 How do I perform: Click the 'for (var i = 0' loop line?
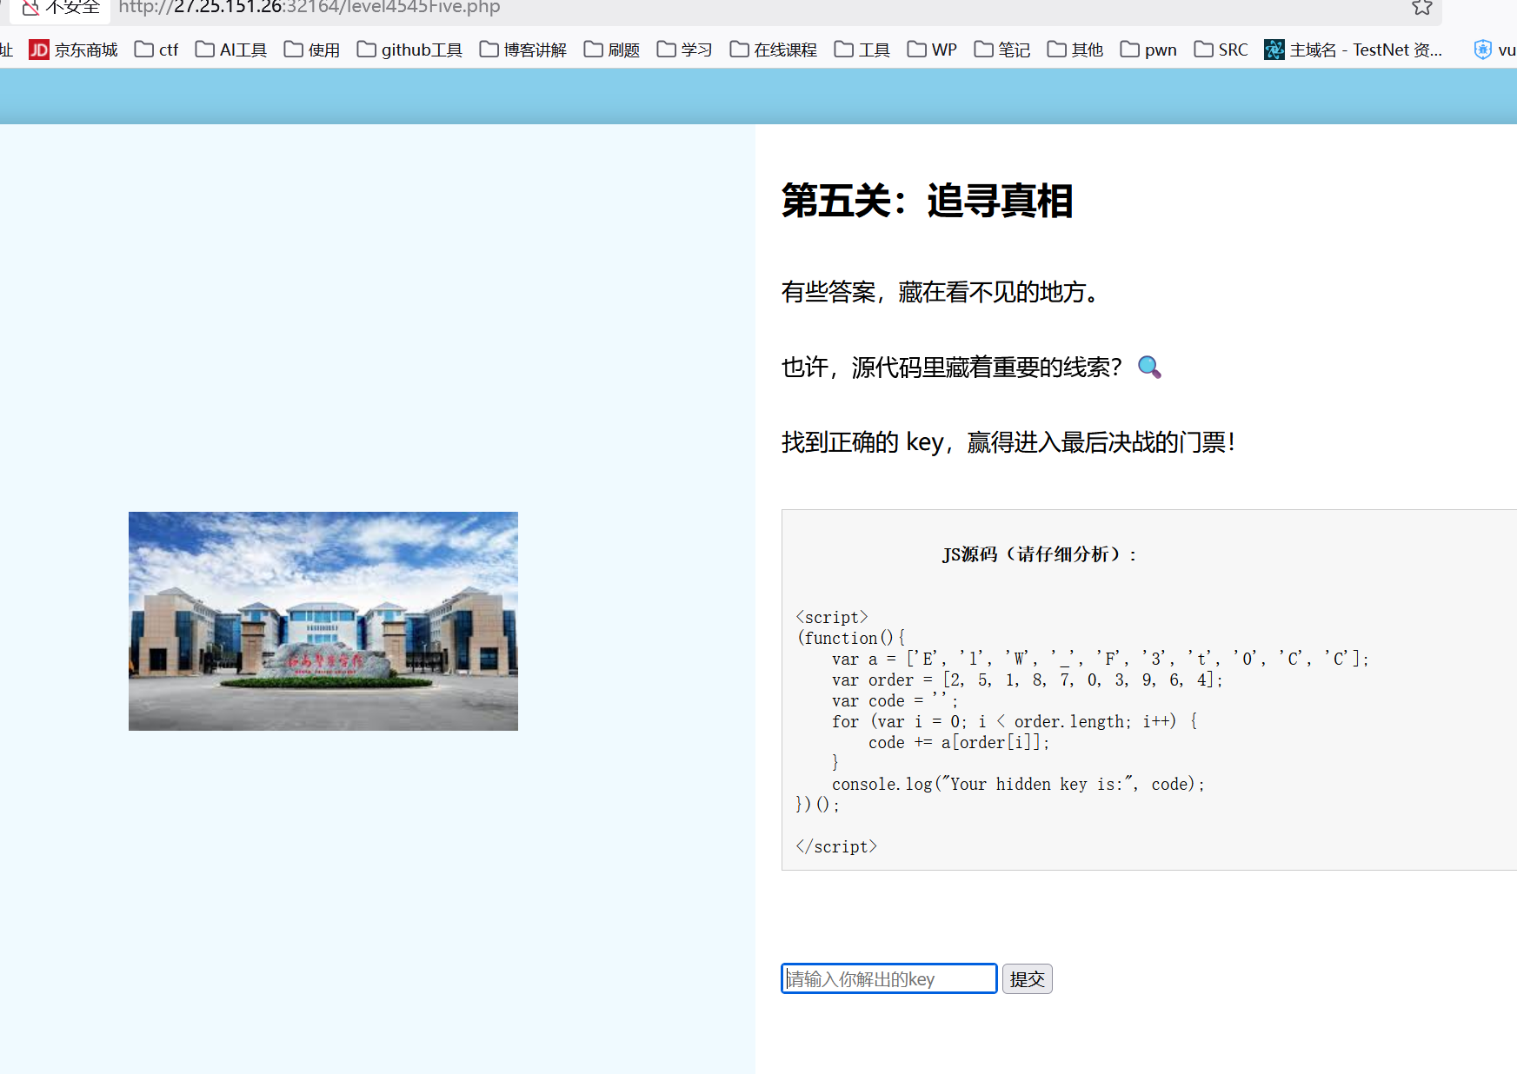click(x=1015, y=721)
